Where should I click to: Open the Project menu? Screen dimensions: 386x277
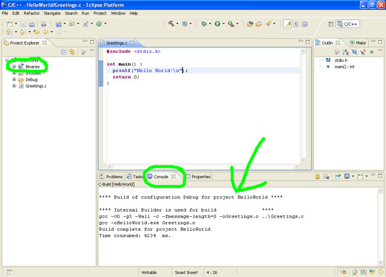coord(99,13)
